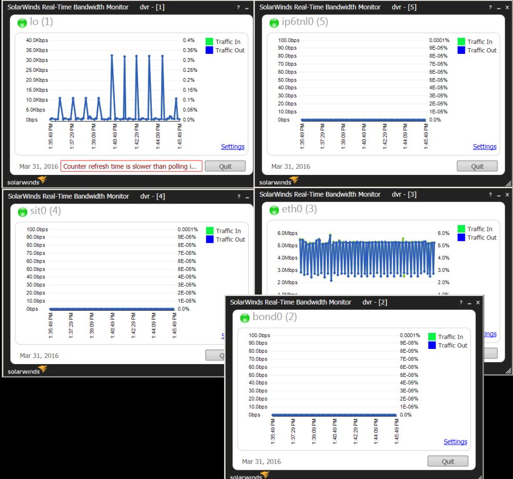Screen dimensions: 513x479
Task: Click the 0.4% percent label in lo chart
Action: coord(189,40)
